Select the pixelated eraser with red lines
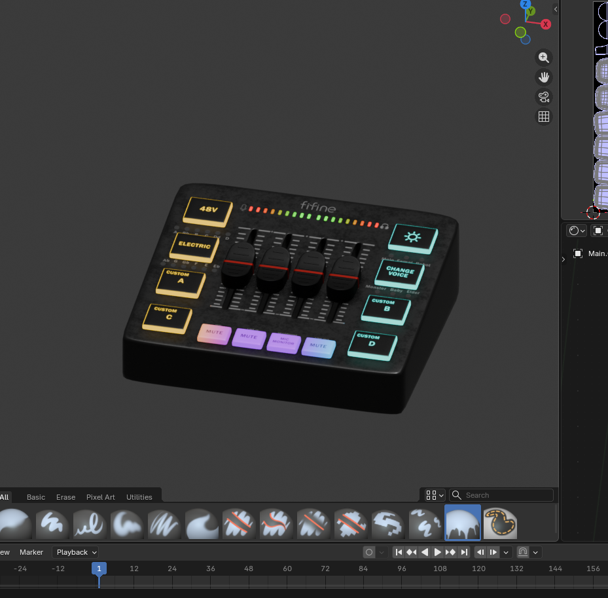Viewport: 608px width, 598px height. [x=351, y=523]
